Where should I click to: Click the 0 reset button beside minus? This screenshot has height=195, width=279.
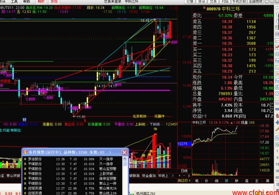189,176
